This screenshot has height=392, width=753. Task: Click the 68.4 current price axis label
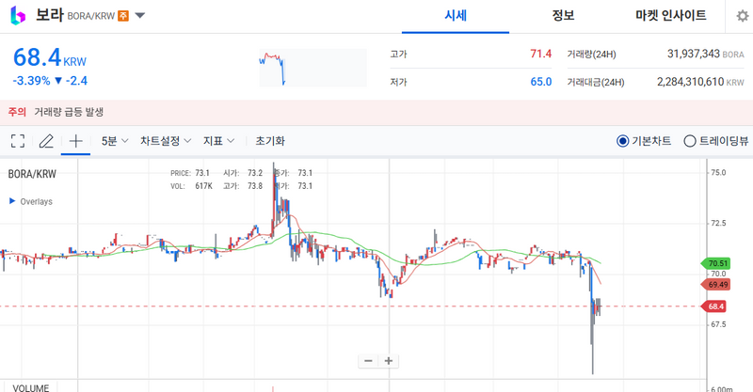pyautogui.click(x=715, y=306)
